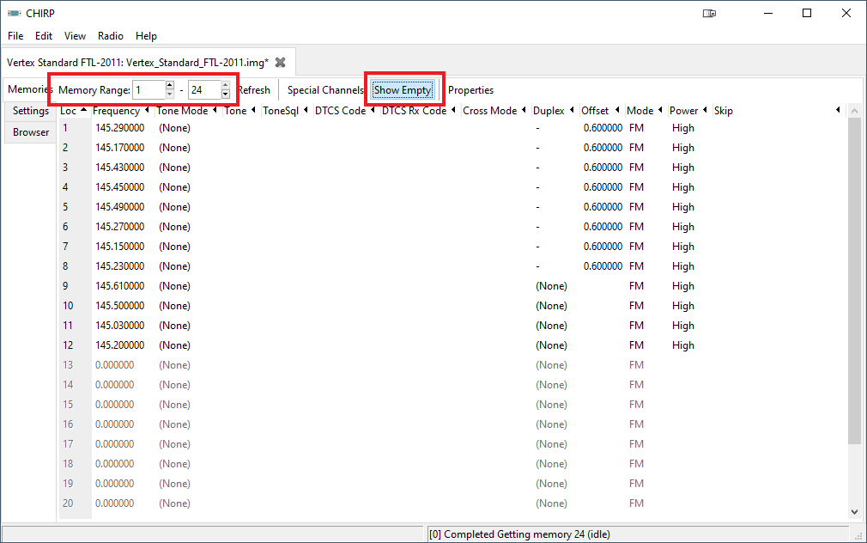Switch to the Memories side tab
The width and height of the screenshot is (867, 543).
pyautogui.click(x=30, y=89)
